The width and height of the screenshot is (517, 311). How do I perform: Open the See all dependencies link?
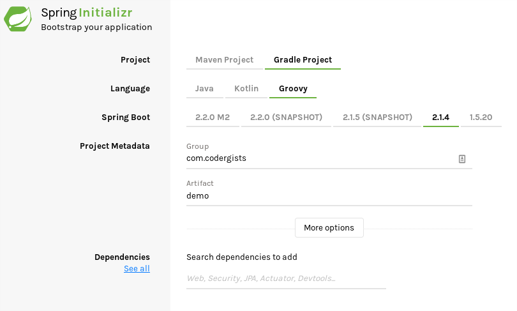coord(137,269)
